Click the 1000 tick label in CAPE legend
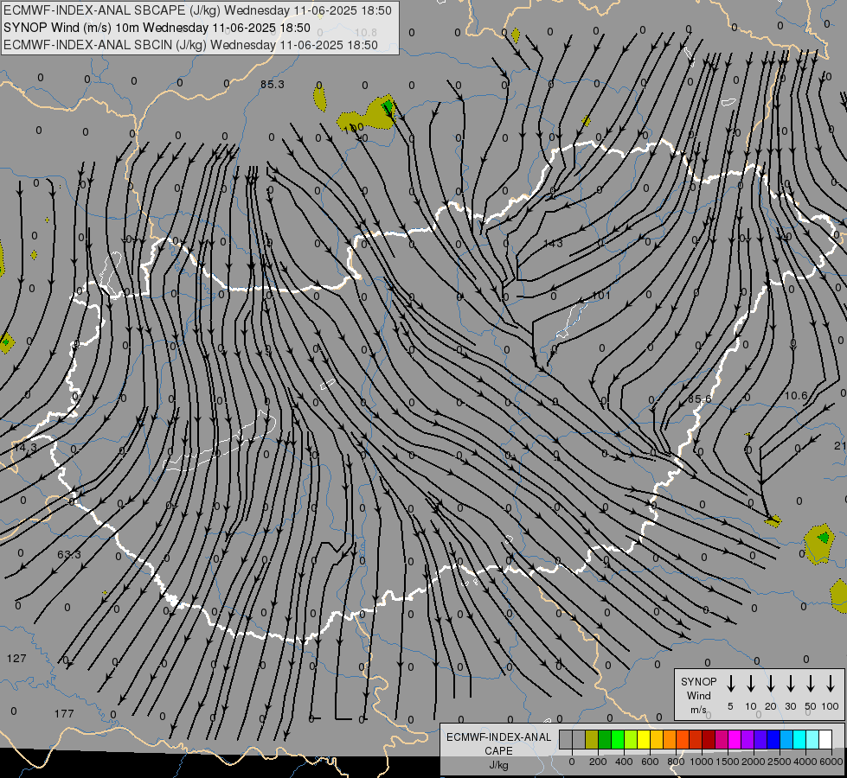Image resolution: width=847 pixels, height=778 pixels. pos(701,762)
